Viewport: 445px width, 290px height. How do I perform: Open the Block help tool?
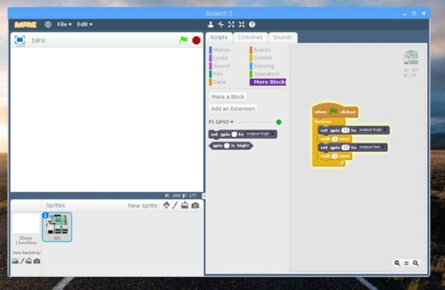pos(252,25)
